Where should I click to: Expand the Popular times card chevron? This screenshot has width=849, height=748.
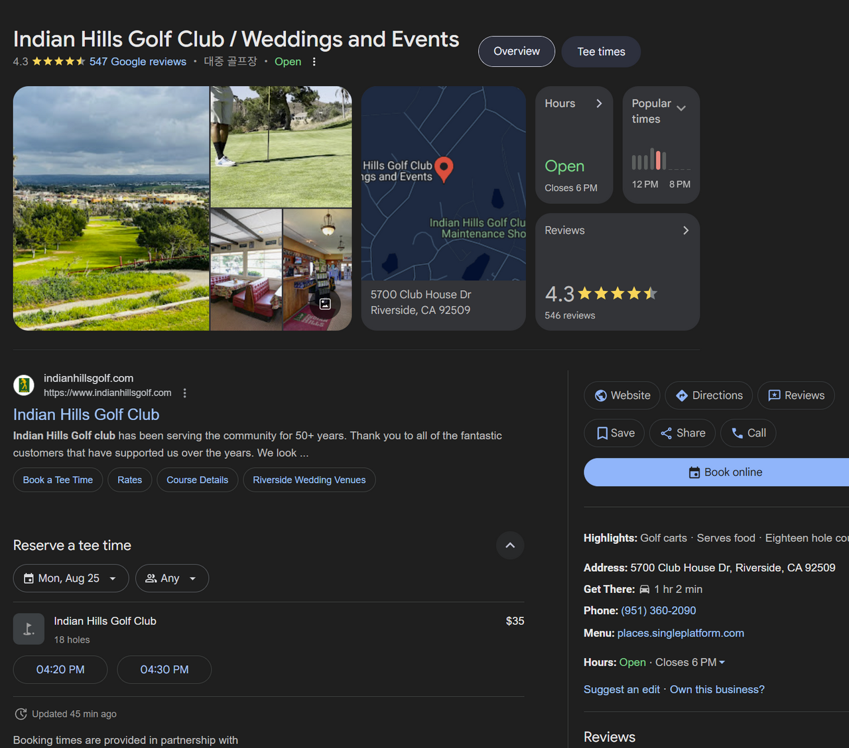(x=681, y=108)
